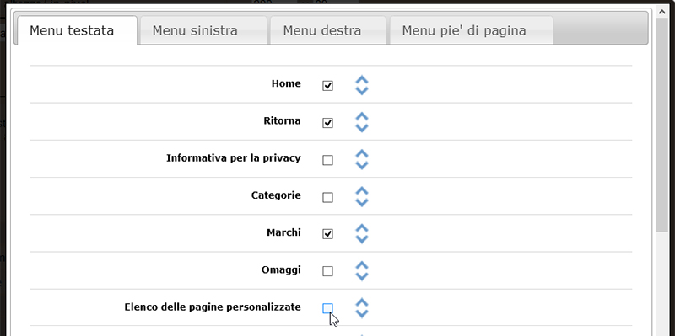Click up arrow next to Ritorna
Viewport: 675px width, 336px height.
[x=362, y=117]
